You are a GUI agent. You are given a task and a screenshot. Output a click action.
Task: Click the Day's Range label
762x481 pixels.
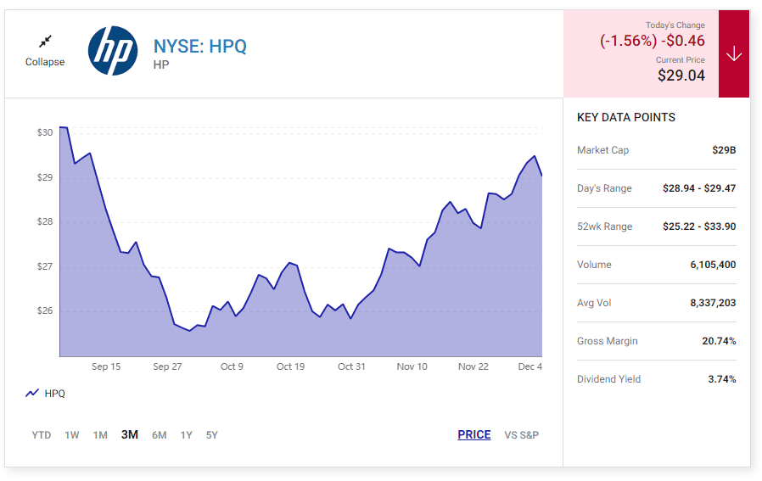click(604, 188)
